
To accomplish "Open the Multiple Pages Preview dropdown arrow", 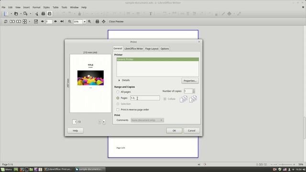I will tap(30, 21).
